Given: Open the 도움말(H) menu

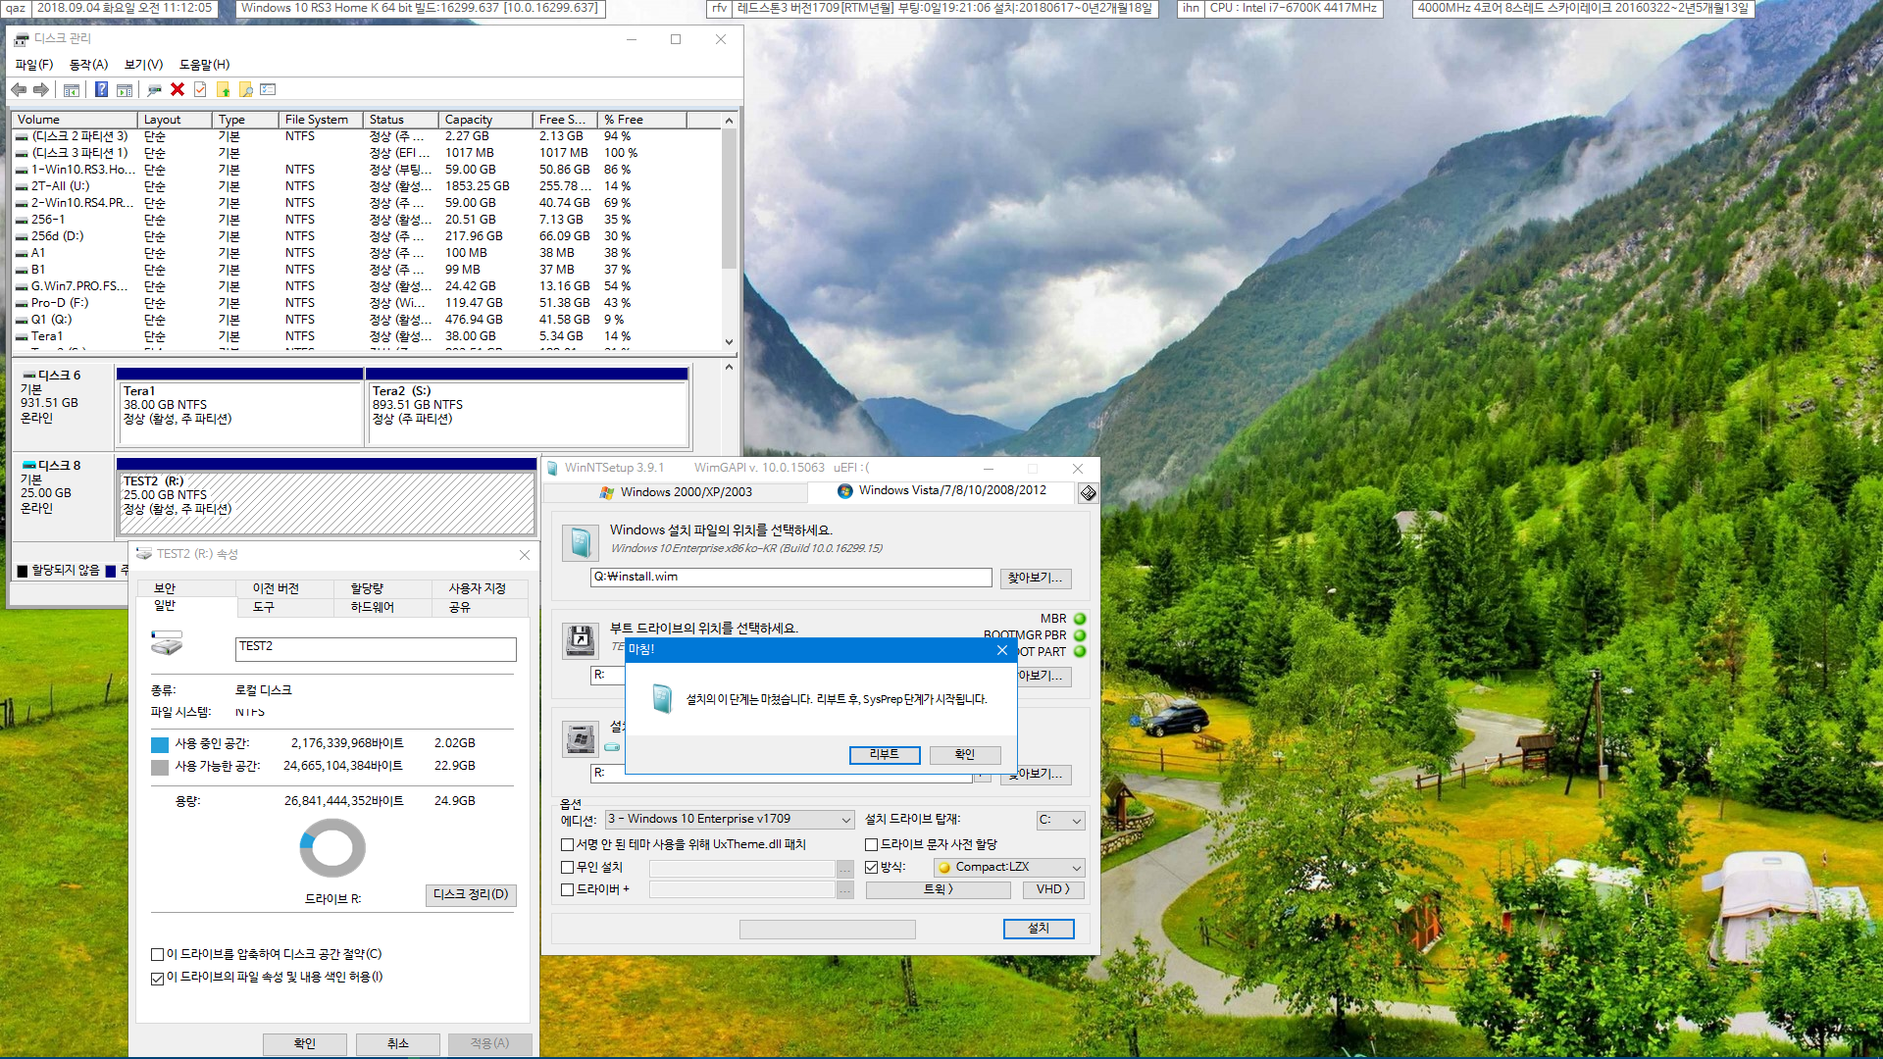Looking at the screenshot, I should coord(204,65).
